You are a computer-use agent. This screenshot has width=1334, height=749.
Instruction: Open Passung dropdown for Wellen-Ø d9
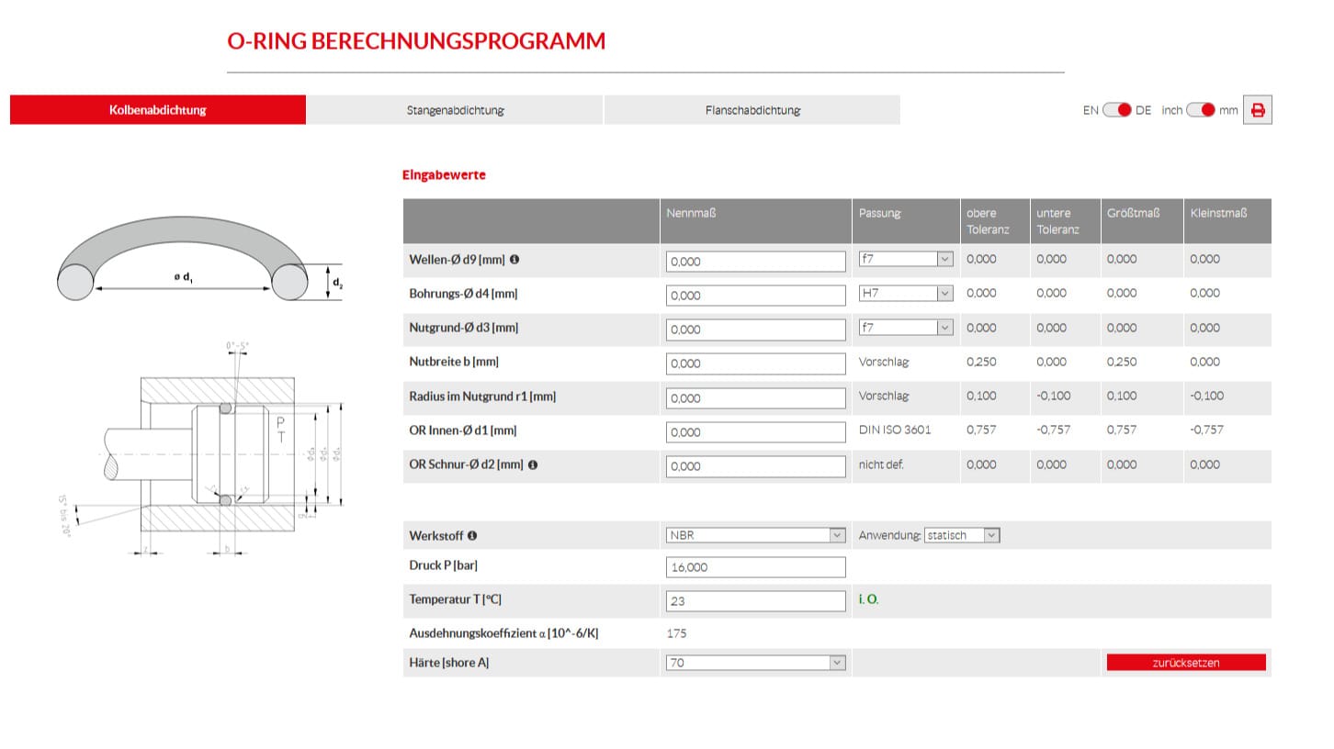coord(906,260)
